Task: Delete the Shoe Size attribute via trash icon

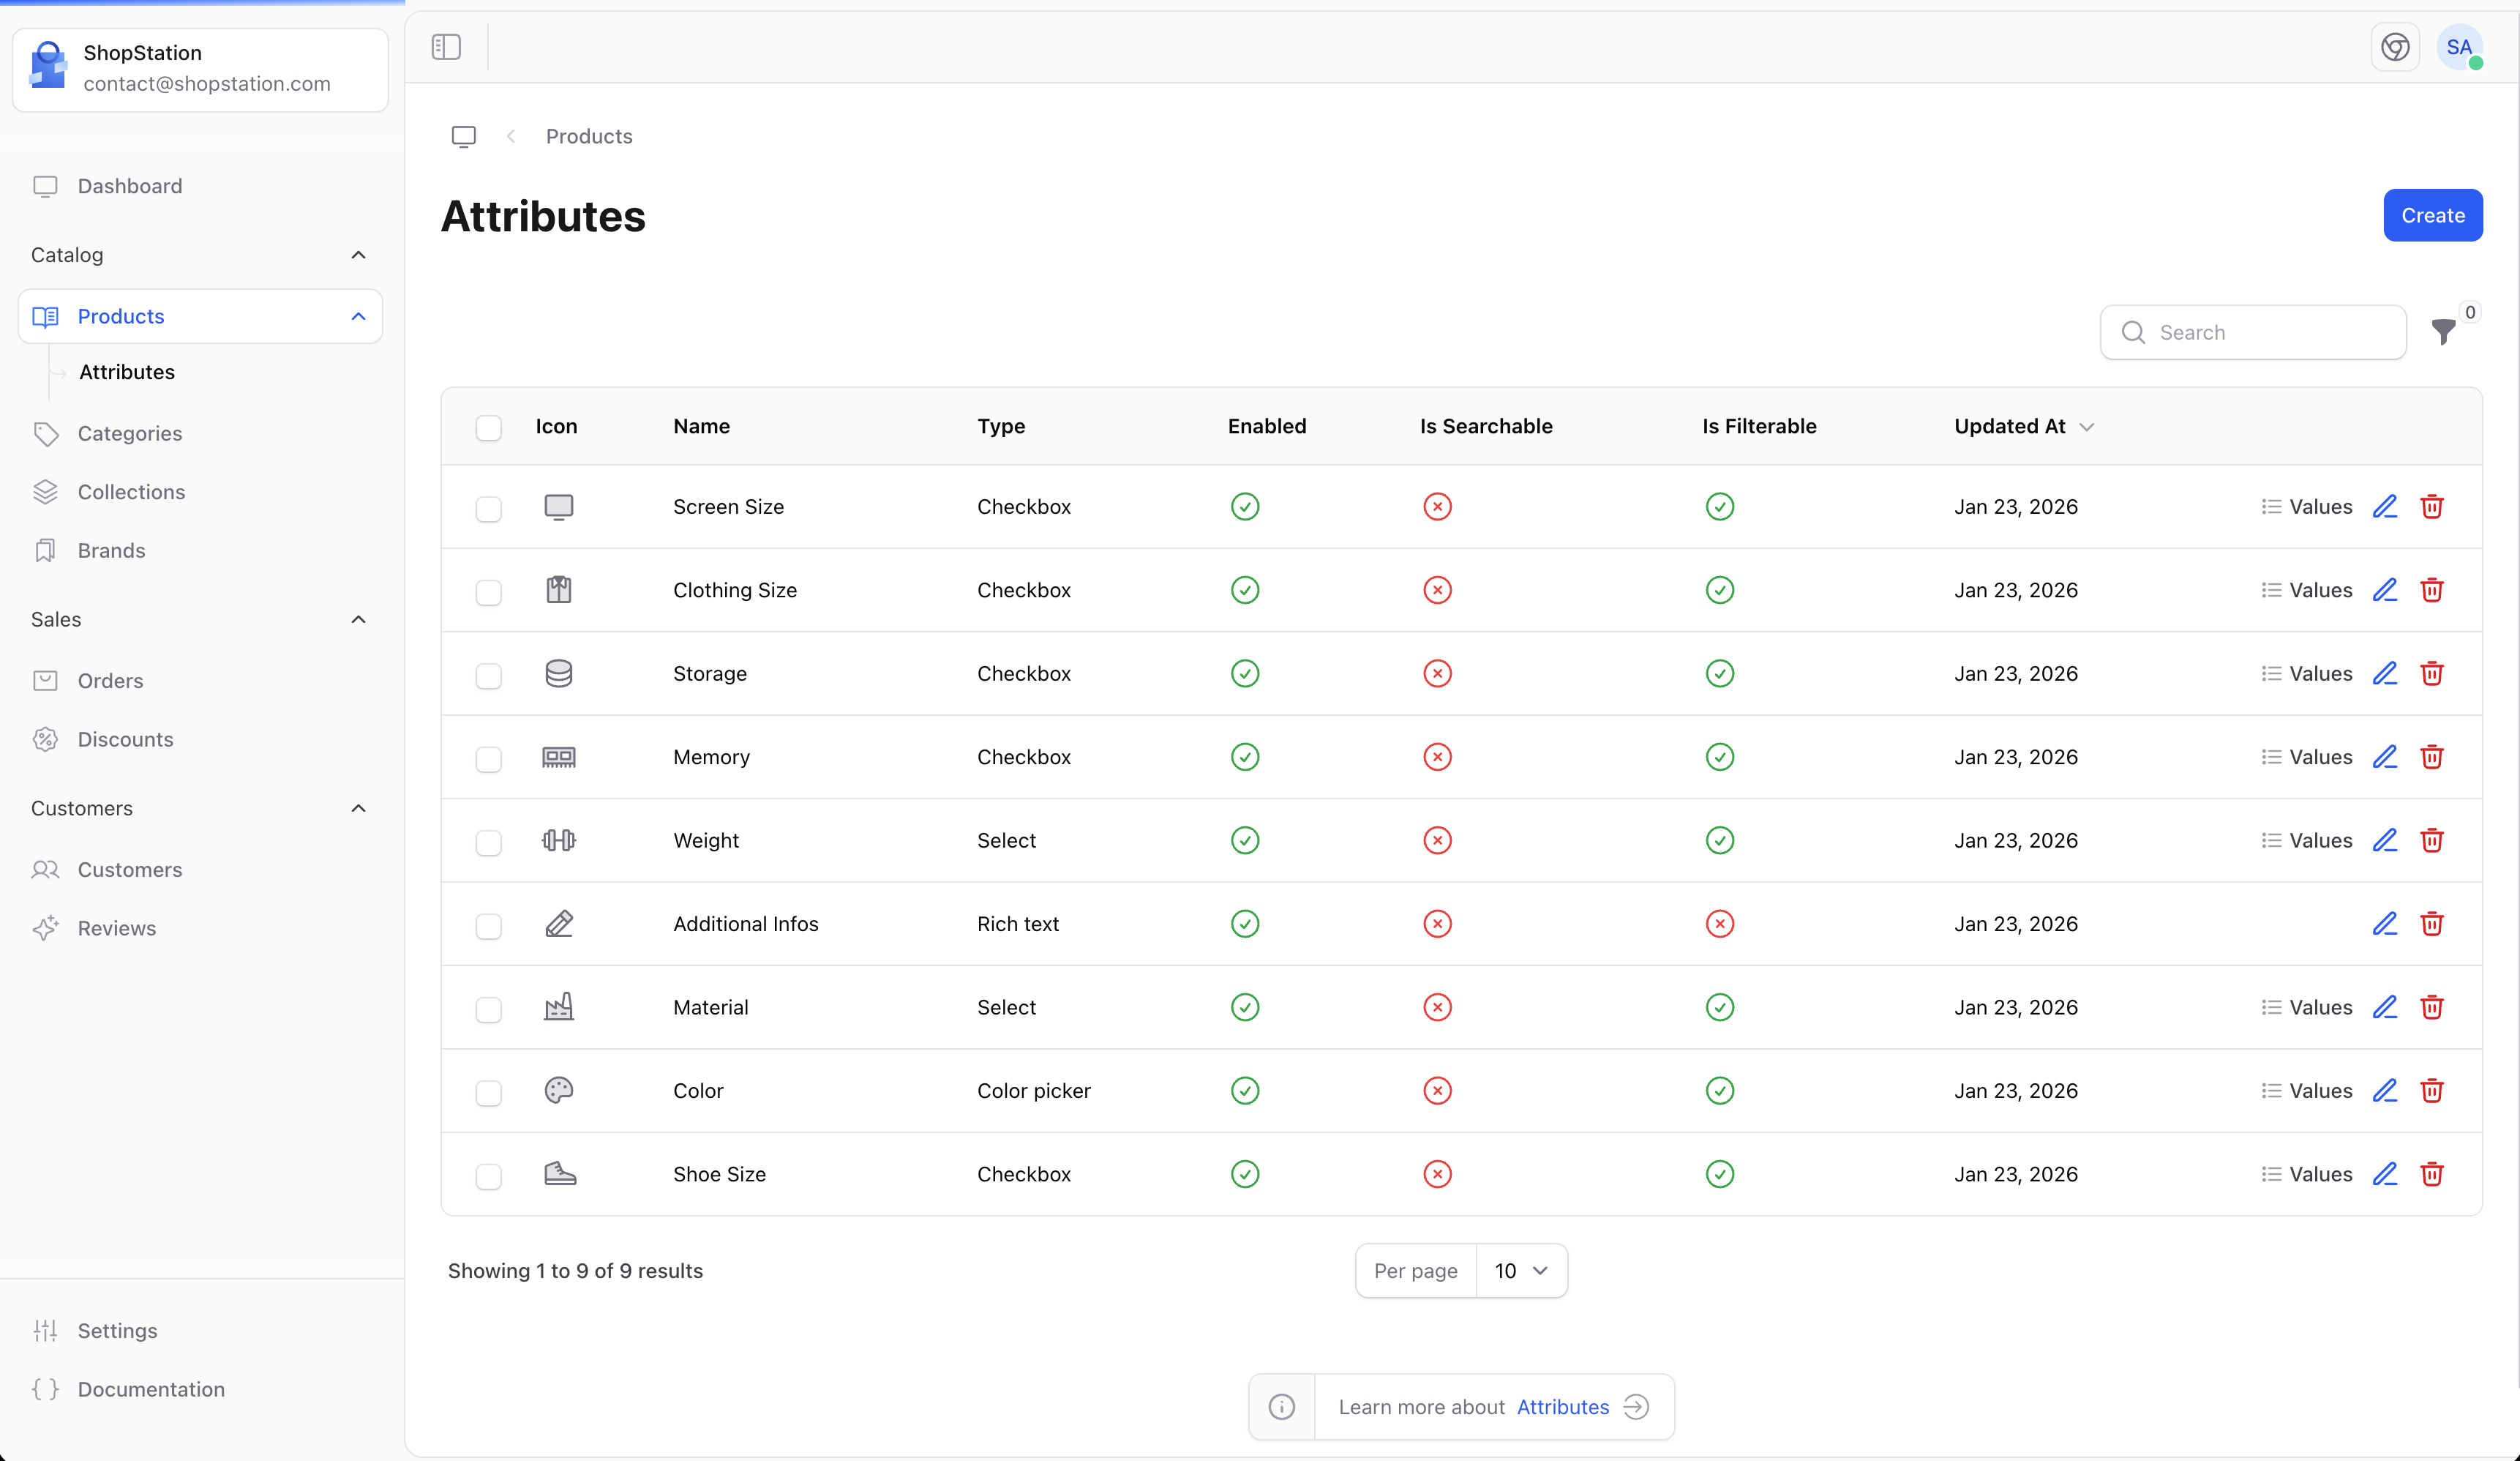Action: click(x=2432, y=1174)
